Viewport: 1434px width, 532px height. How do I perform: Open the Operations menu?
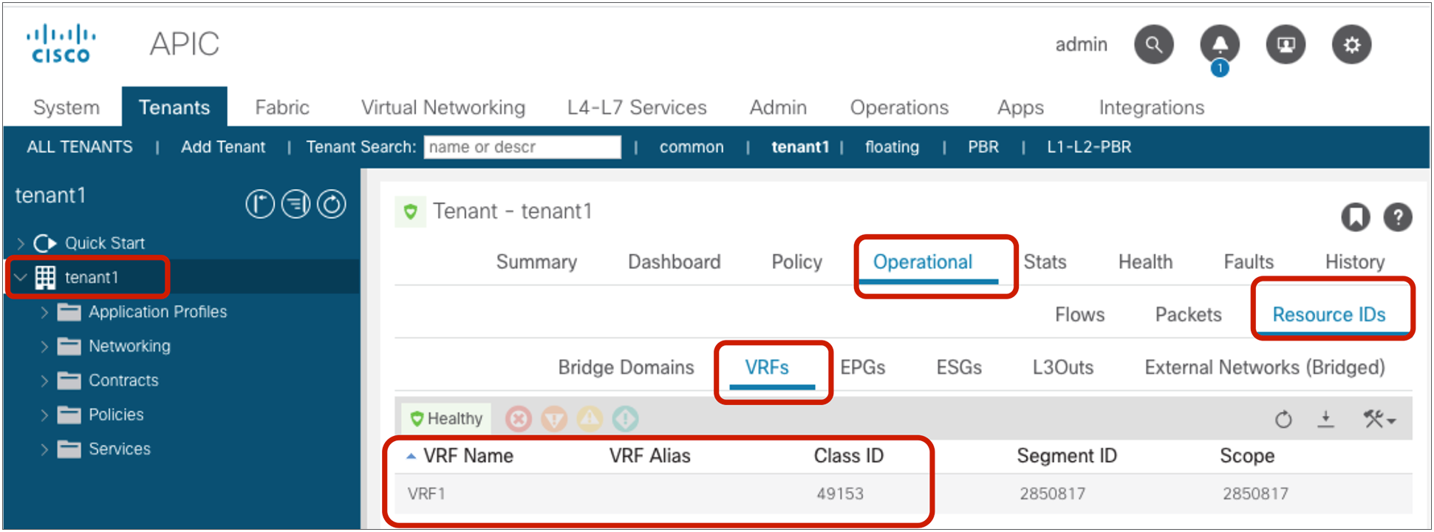899,108
